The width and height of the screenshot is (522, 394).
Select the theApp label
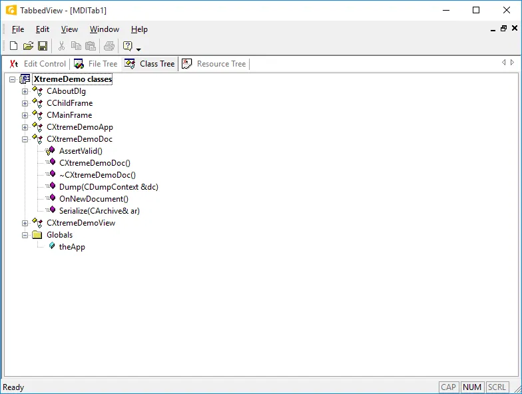pos(72,247)
